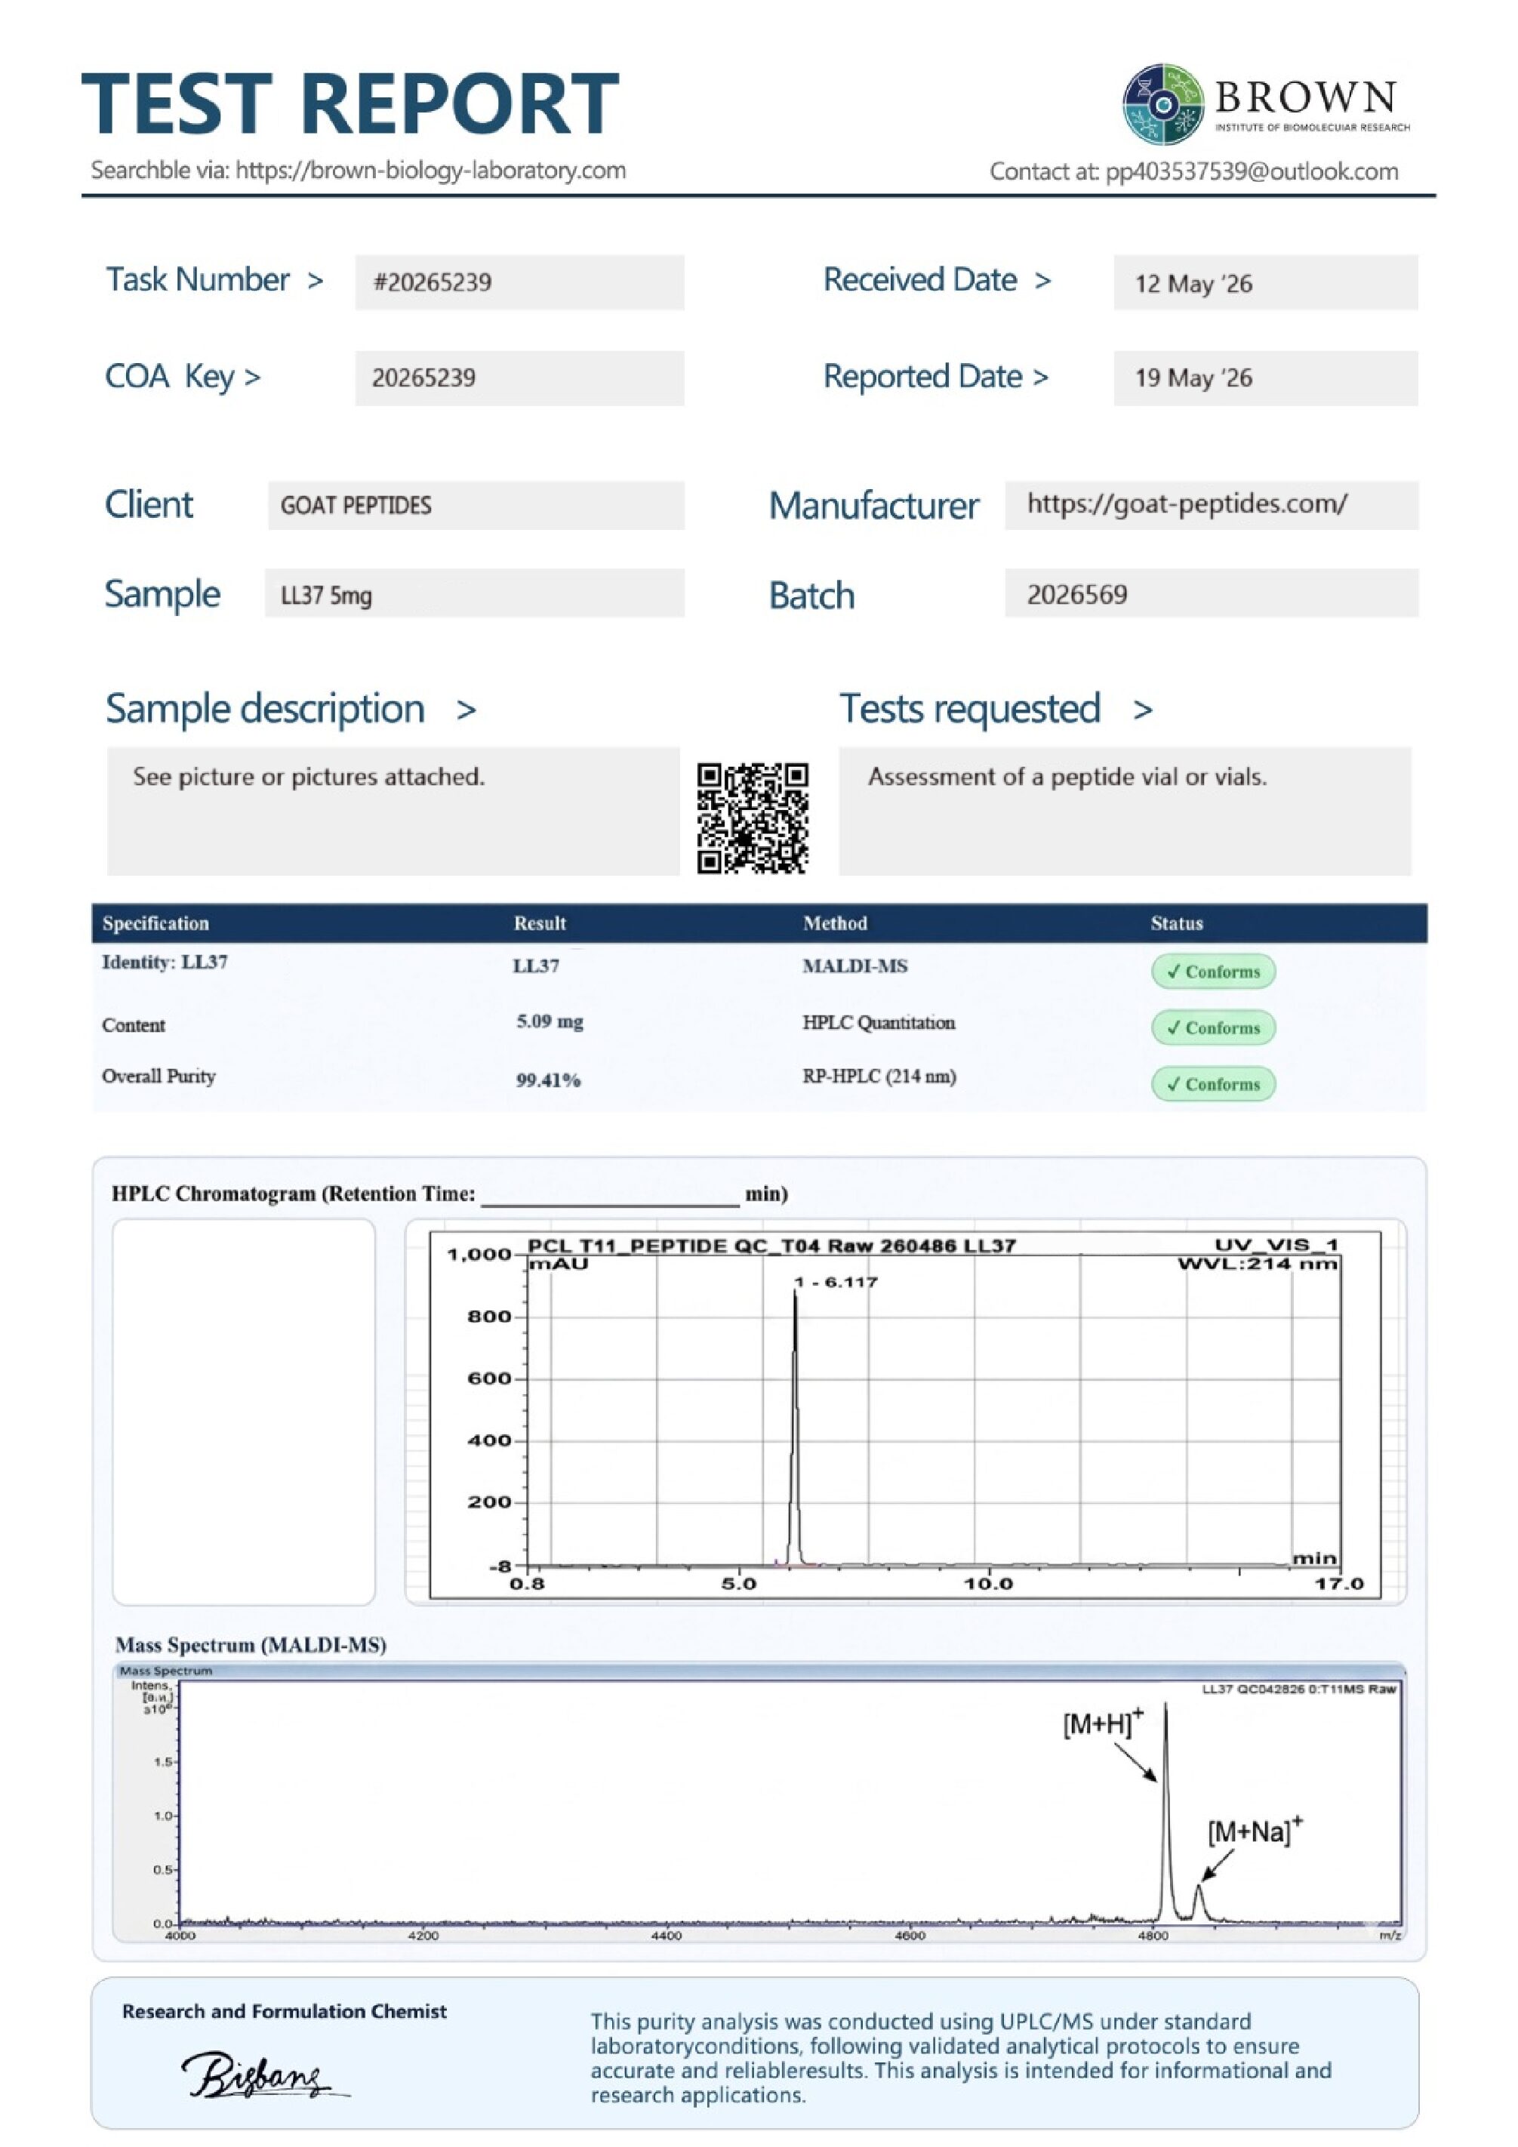Viewport: 1518px width, 2147px height.
Task: Click the QR code
Action: (x=753, y=818)
